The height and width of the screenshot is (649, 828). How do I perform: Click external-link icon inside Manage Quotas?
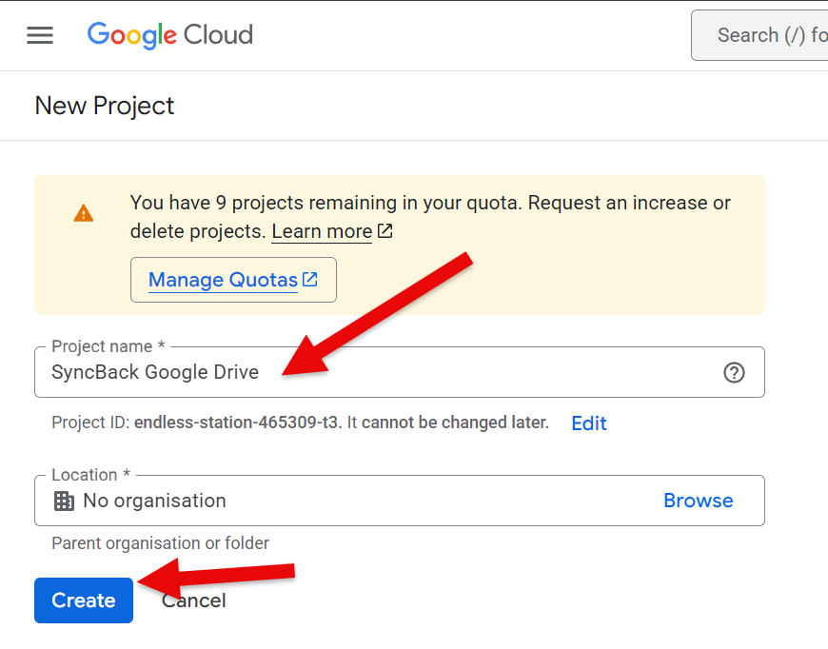[310, 280]
